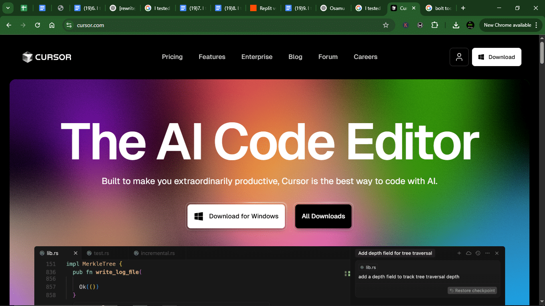
Task: Click the W circle extension icon
Action: pyautogui.click(x=420, y=25)
